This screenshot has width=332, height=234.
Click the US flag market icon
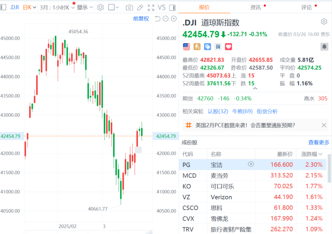pos(187,47)
